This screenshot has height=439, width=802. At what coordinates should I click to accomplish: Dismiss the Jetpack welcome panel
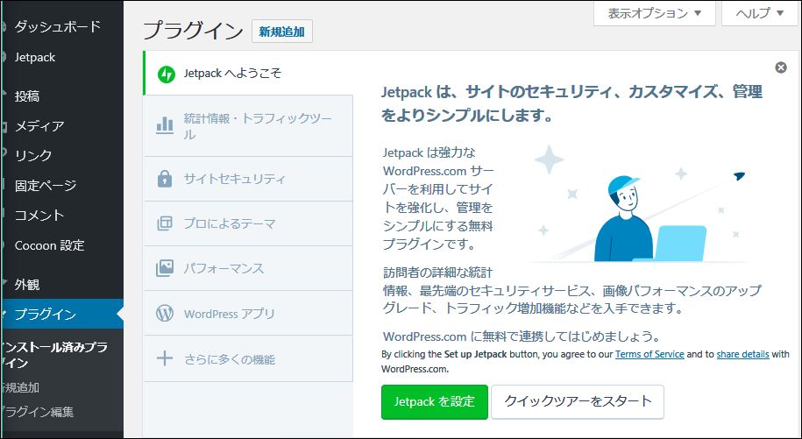[780, 67]
